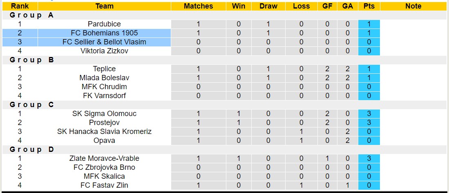This screenshot has width=449, height=193.
Task: Click the Team column header
Action: click(x=104, y=6)
